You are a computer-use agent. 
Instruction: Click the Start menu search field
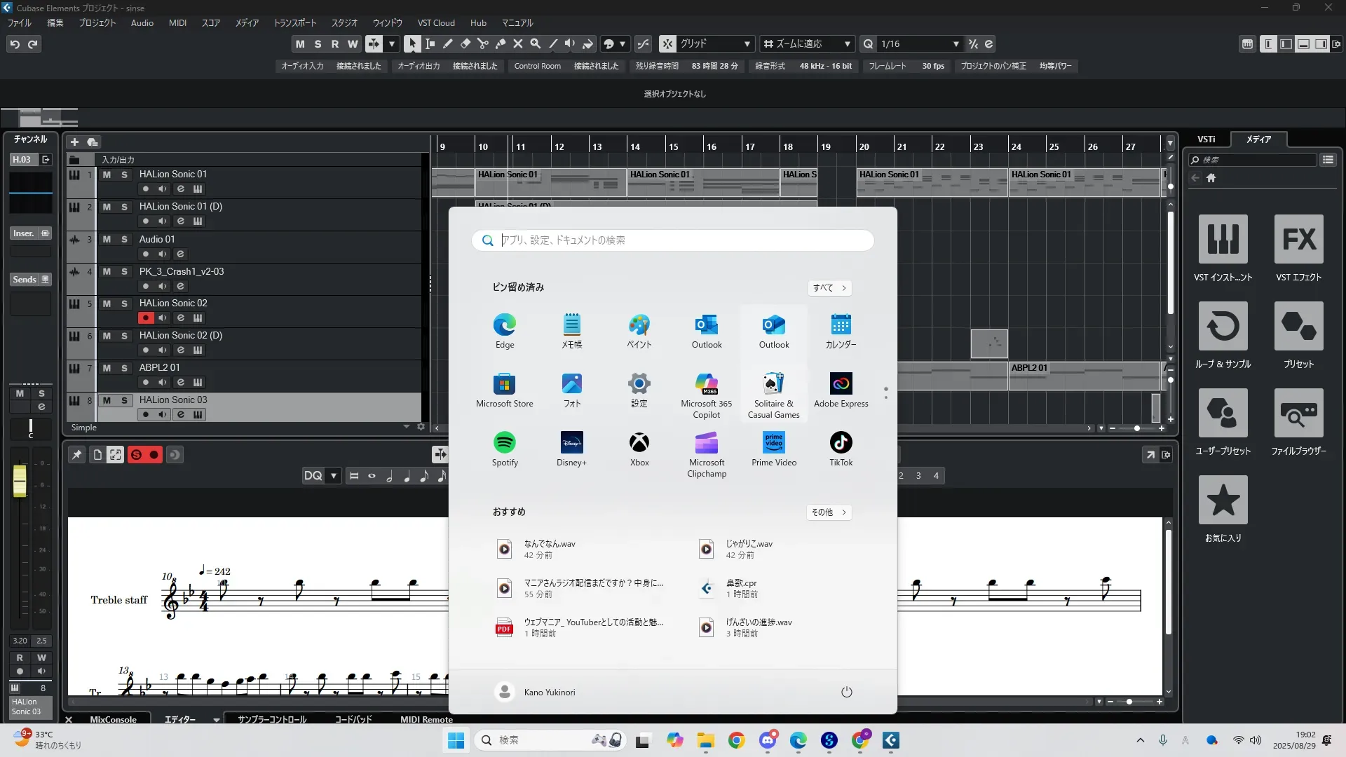673,240
